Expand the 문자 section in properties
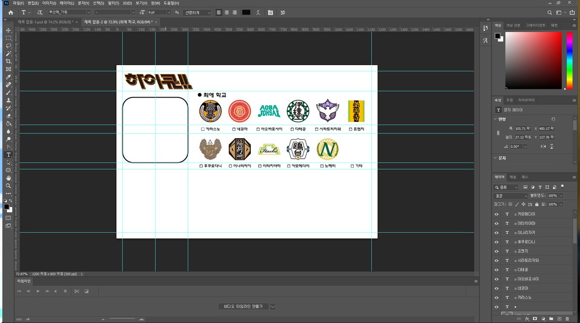Viewport: 580px width, 323px height. (495, 158)
